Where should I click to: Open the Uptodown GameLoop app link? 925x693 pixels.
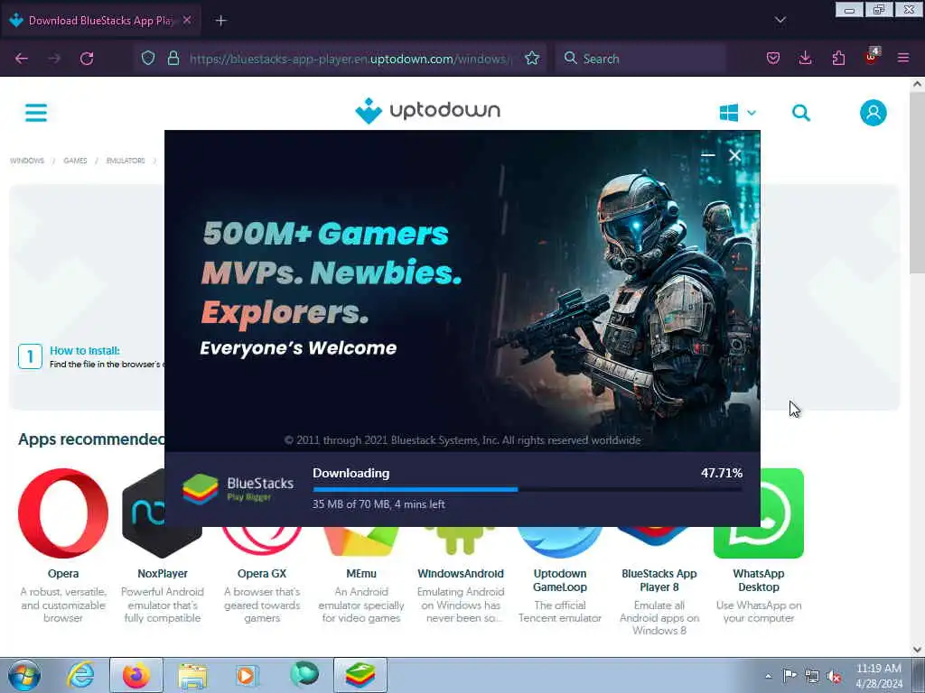(x=560, y=580)
